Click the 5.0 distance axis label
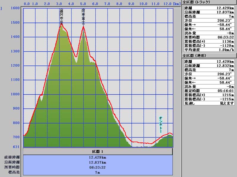 point(83,4)
